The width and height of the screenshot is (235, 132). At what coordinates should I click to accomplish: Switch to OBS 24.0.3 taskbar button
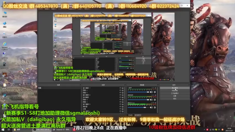click(x=42, y=130)
